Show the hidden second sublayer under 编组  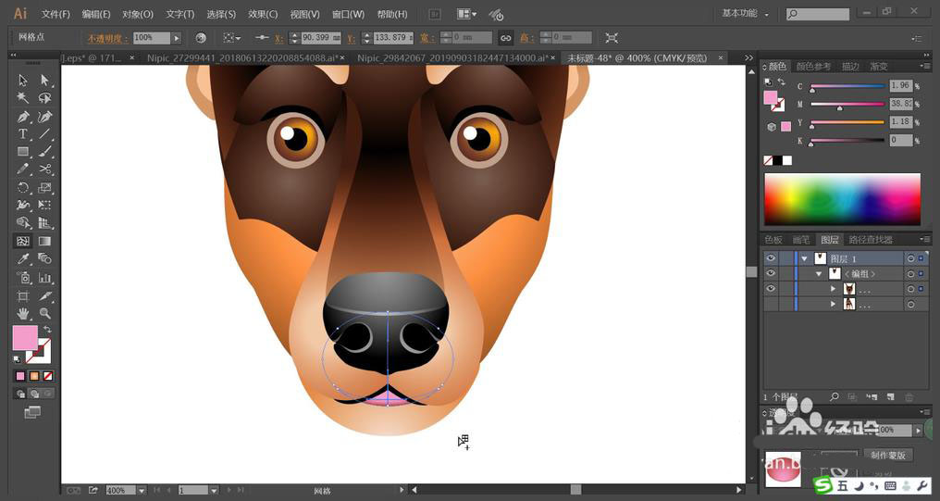click(771, 305)
